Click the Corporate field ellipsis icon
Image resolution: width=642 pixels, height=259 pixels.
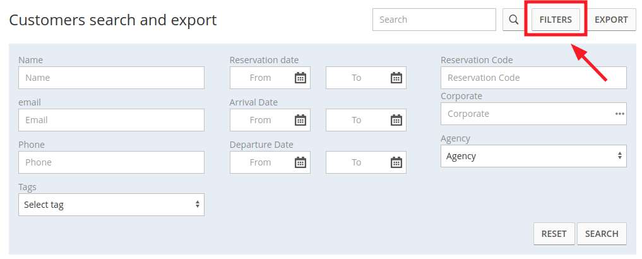(619, 114)
